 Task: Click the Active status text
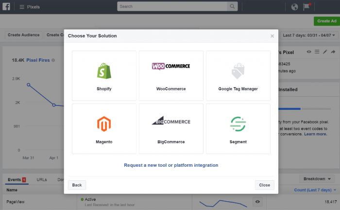pos(90,199)
